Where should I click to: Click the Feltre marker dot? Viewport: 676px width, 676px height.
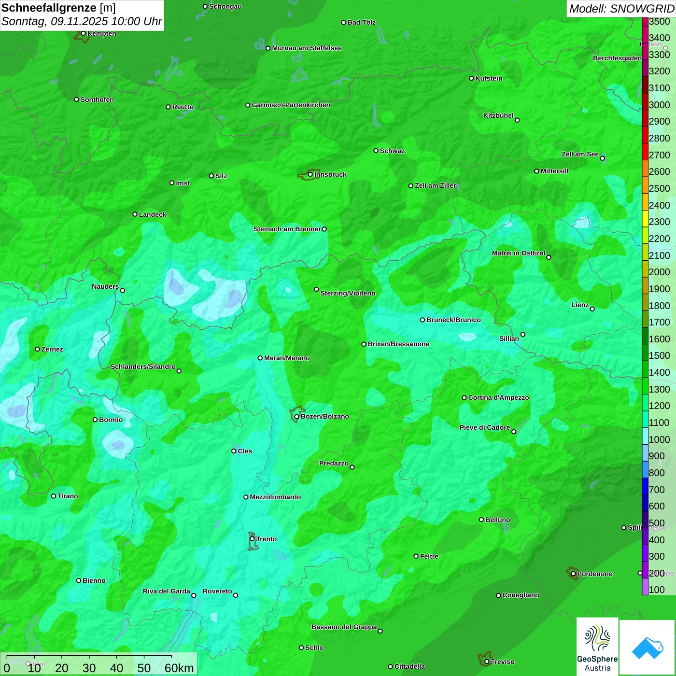pyautogui.click(x=416, y=556)
